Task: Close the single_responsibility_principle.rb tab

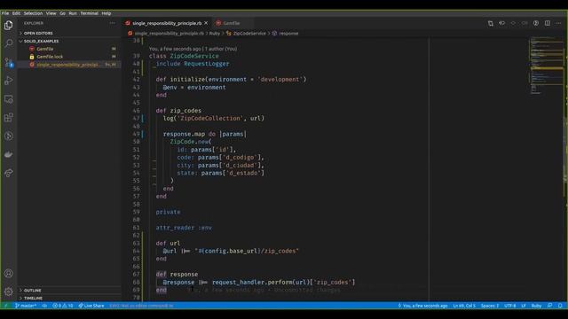Action: [206, 23]
